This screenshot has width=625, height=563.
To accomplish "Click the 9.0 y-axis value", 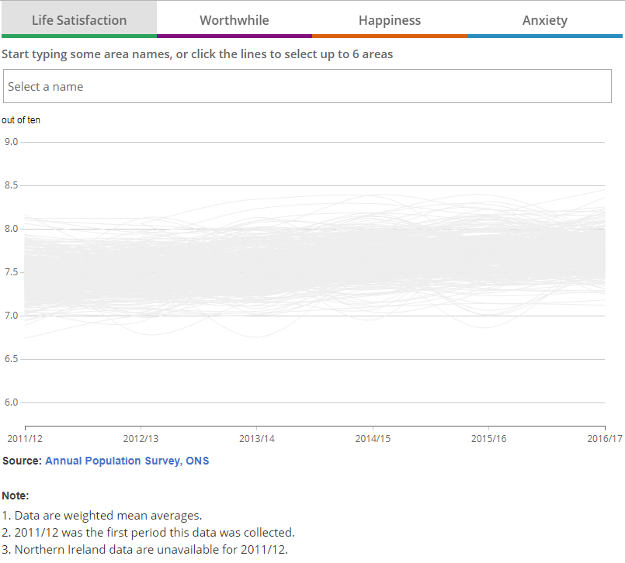I will (11, 142).
